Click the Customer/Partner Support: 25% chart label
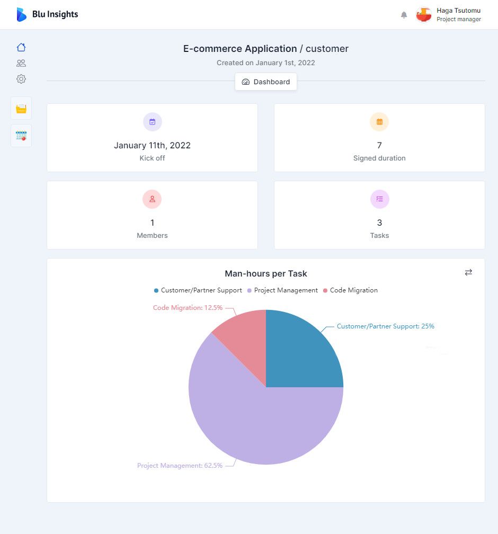 coord(386,326)
